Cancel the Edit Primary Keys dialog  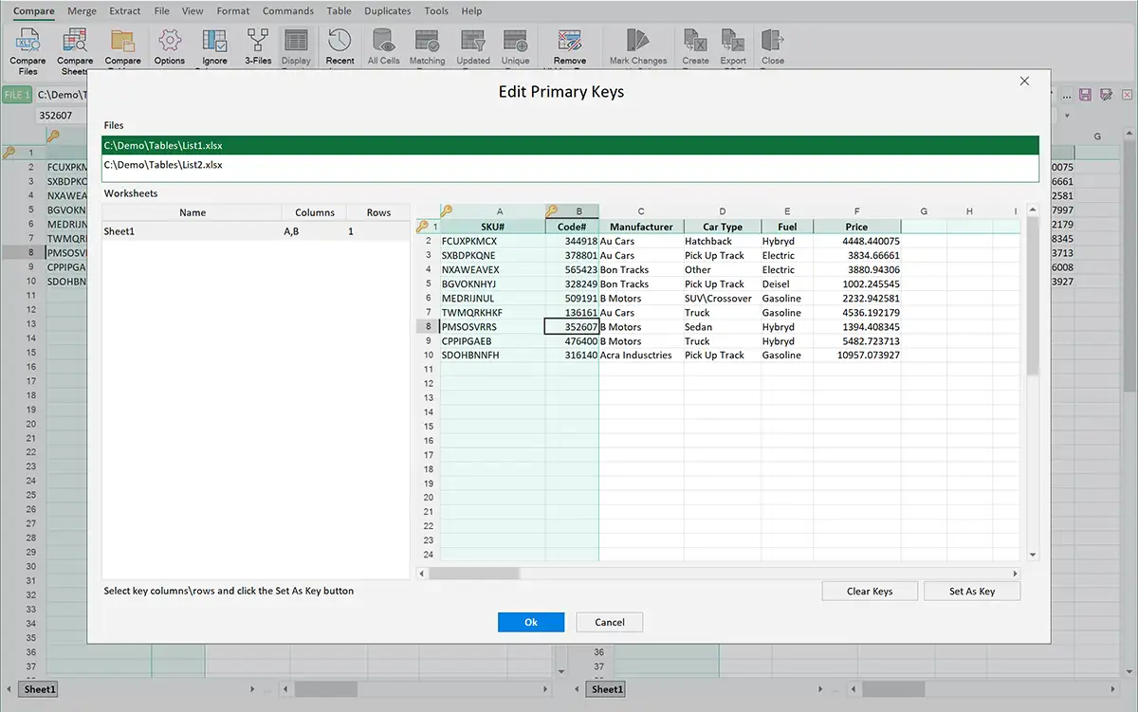point(610,622)
